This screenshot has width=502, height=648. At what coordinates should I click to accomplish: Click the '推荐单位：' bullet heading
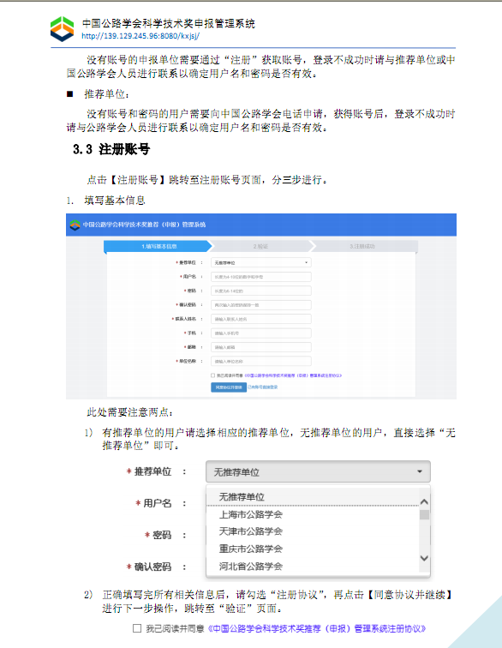coord(107,94)
